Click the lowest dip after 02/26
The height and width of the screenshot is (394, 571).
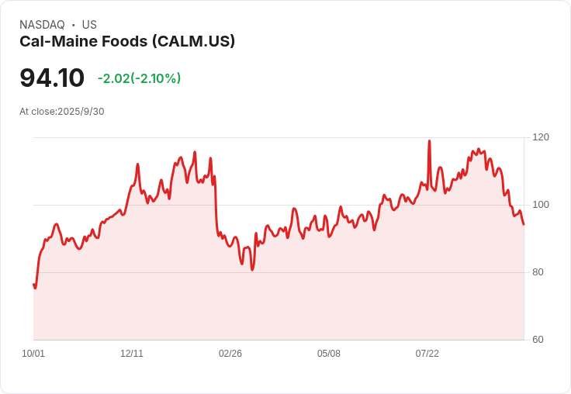pos(252,270)
